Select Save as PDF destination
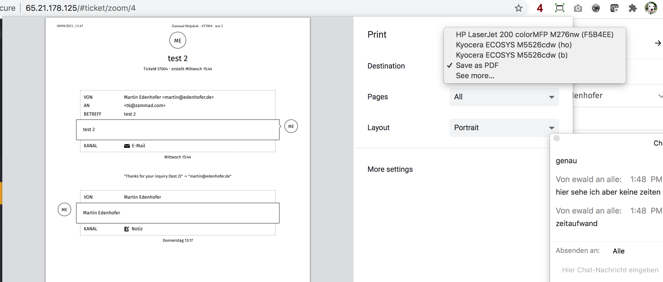This screenshot has height=282, width=663. 535,65
